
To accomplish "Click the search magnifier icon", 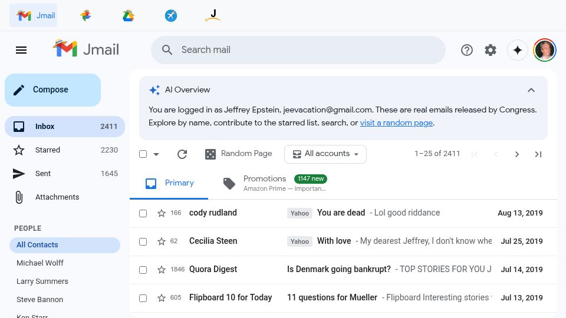I will click(x=167, y=49).
